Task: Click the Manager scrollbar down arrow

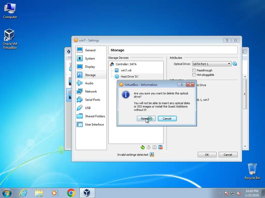Action: pos(245,146)
